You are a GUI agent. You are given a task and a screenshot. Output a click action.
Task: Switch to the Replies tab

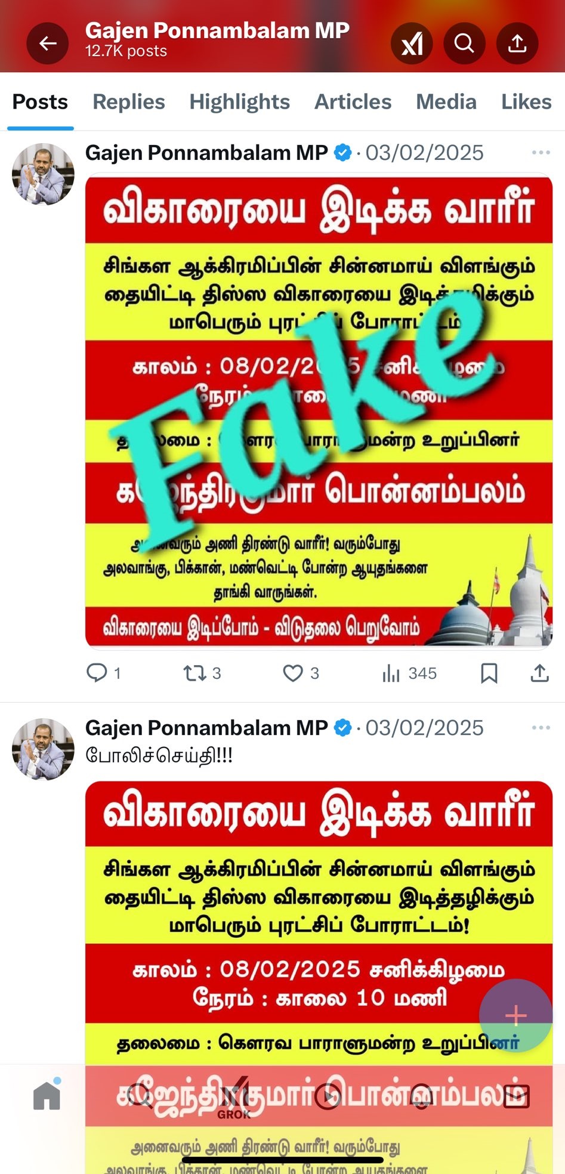(129, 102)
